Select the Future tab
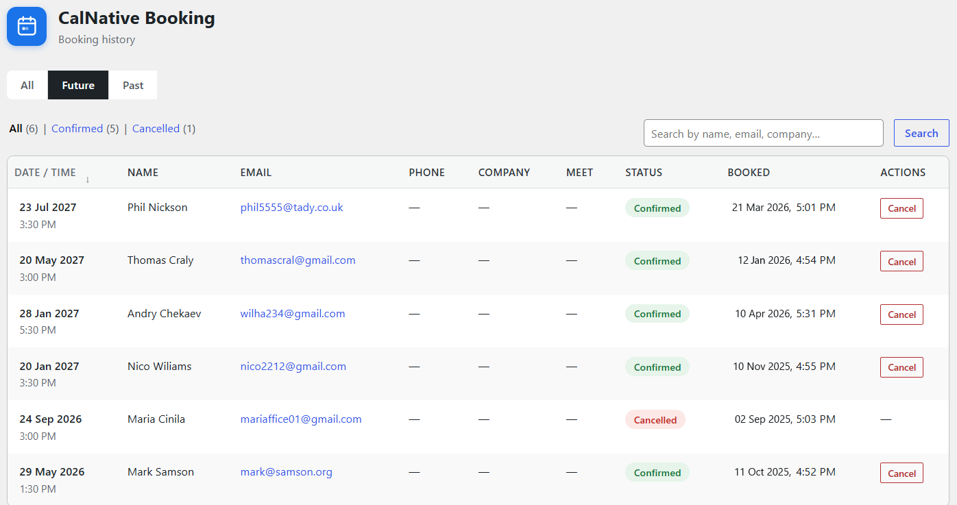Screen dimensions: 957x505 coord(78,85)
